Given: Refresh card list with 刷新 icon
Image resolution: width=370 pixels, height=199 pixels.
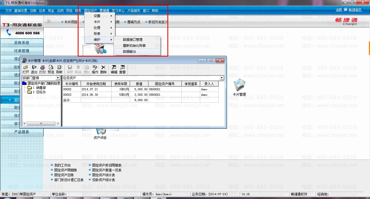Looking at the screenshot, I should 59,69.
